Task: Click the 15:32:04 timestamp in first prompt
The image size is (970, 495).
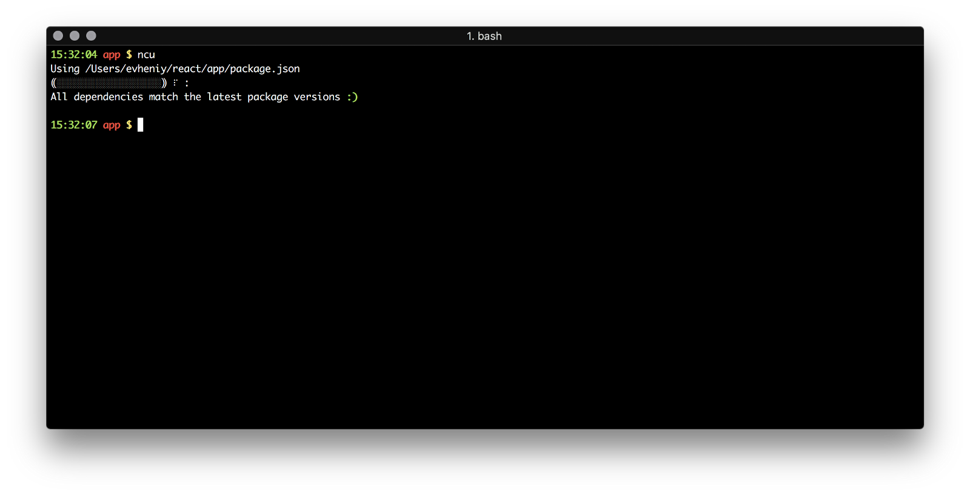Action: coord(74,55)
